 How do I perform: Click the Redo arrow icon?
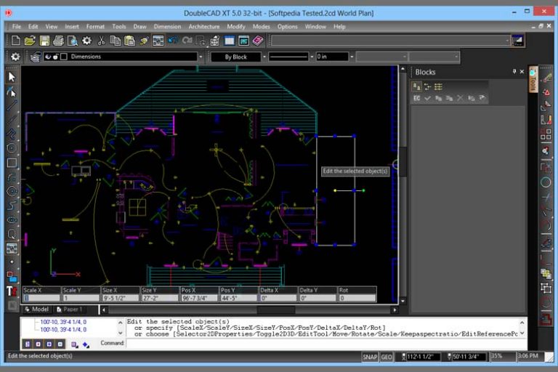click(x=187, y=41)
